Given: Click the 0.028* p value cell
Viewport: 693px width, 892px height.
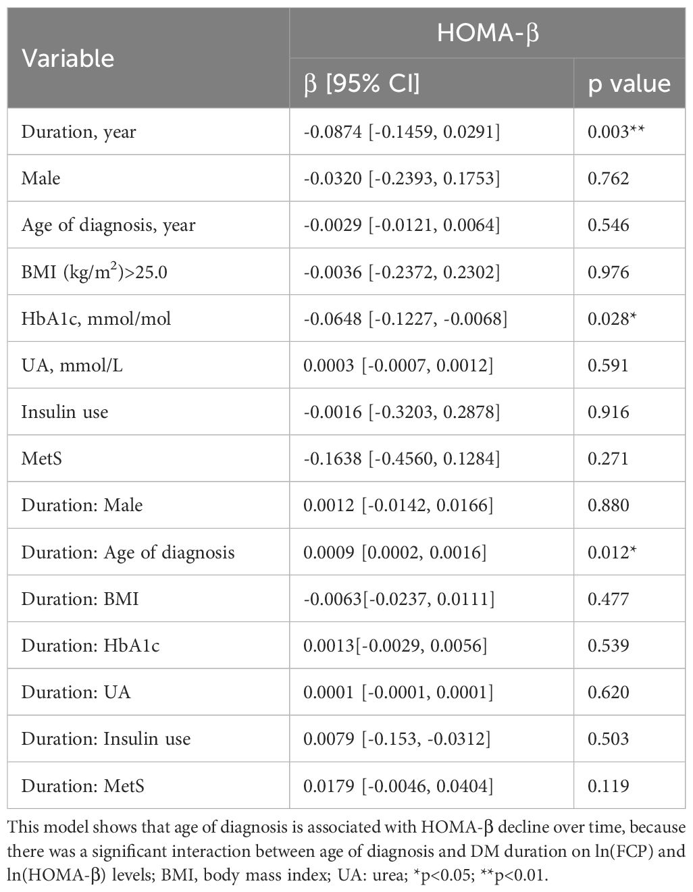Looking at the screenshot, I should [613, 319].
